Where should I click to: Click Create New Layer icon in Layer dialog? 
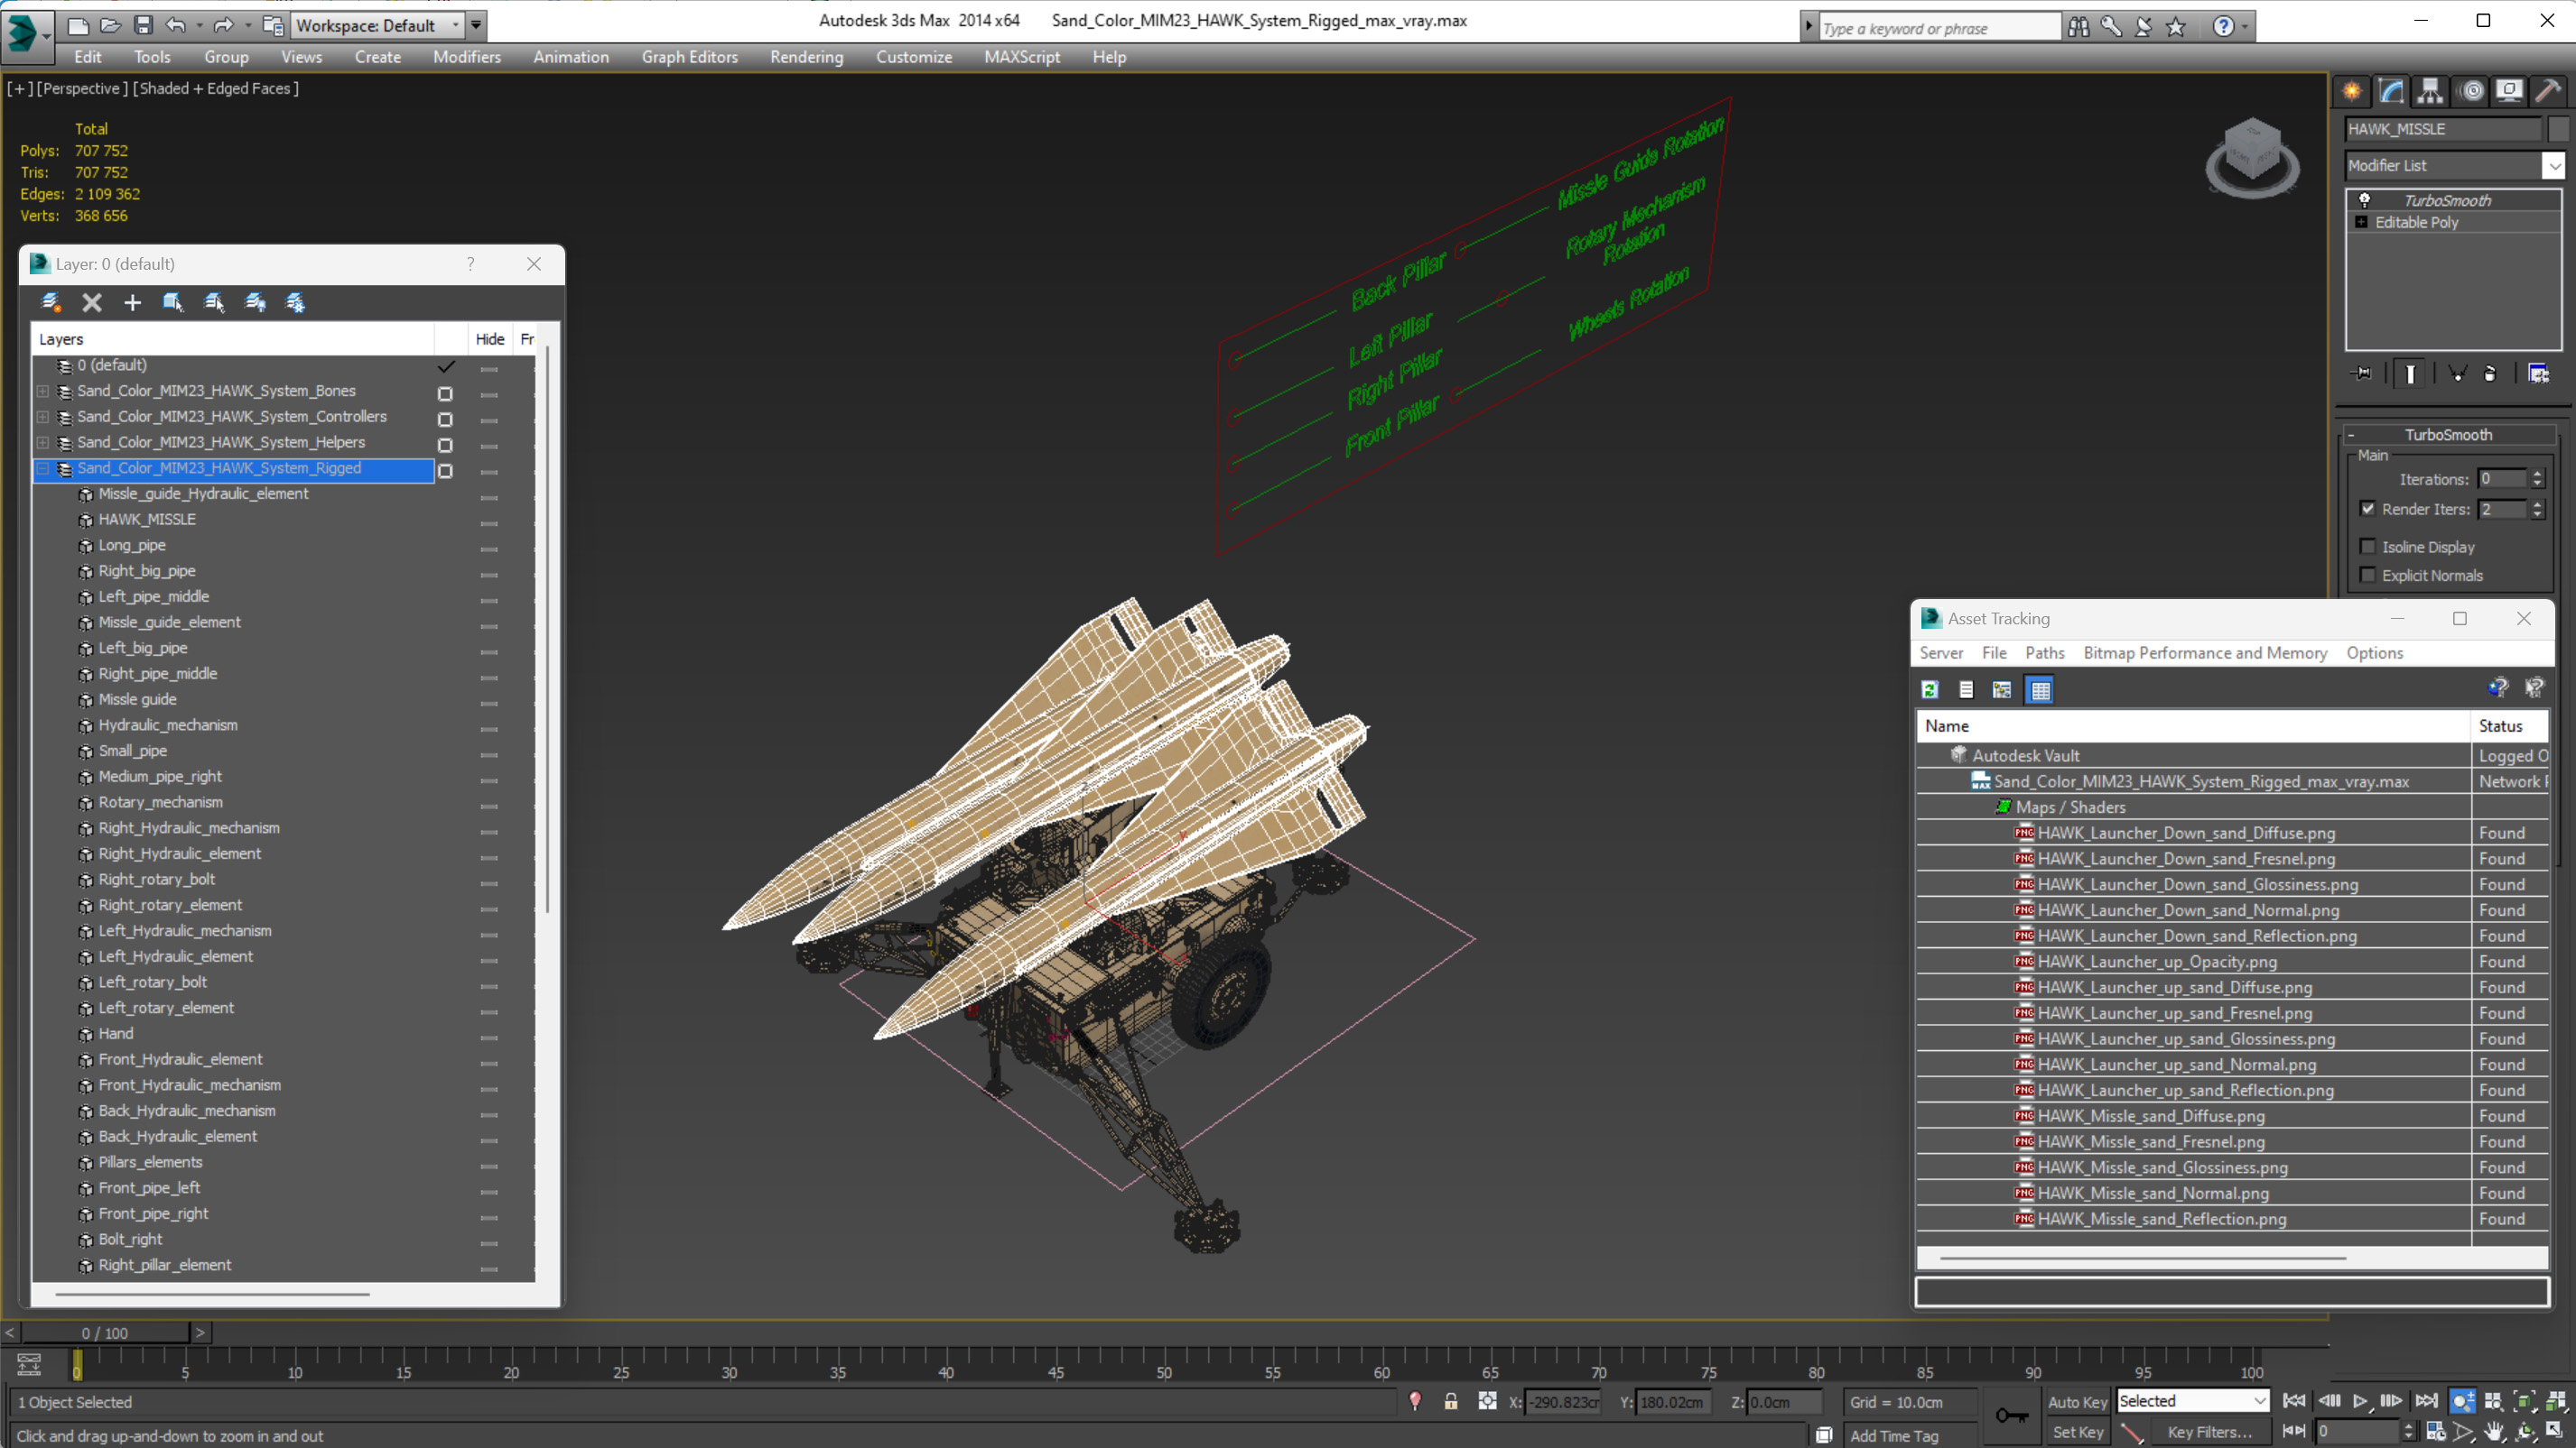51,302
